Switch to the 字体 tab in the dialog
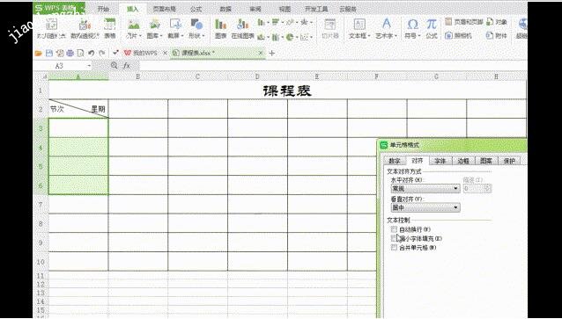 pyautogui.click(x=440, y=161)
